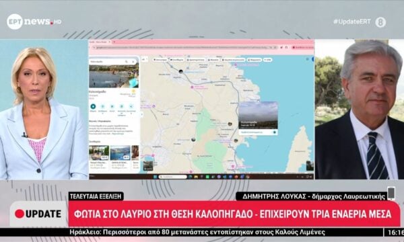Select the Ξενοδοχεία category chip
The width and height of the screenshot is (404, 242).
[x=176, y=60]
